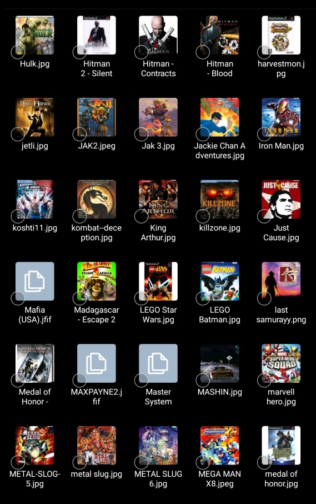Open the Madagascar - Escape 2 thumbnail

coord(96,281)
